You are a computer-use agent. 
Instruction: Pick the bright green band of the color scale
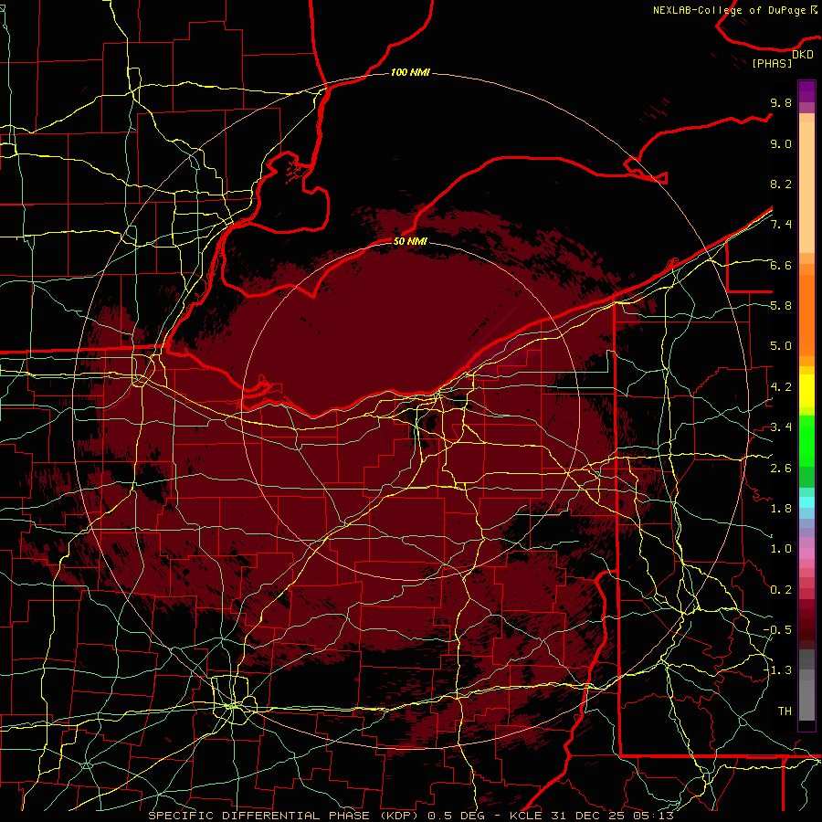(806, 440)
